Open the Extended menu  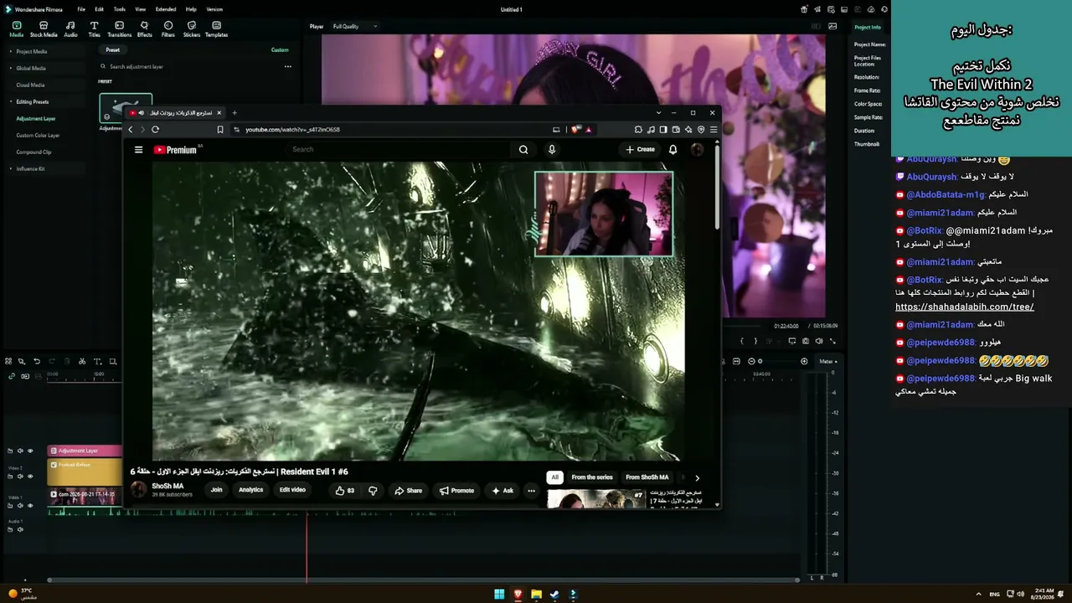pos(166,9)
